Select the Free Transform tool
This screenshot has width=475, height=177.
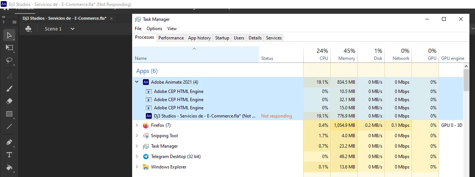tap(10, 48)
